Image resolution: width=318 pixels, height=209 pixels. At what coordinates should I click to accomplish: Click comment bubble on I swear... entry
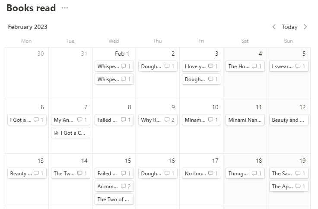(298, 66)
